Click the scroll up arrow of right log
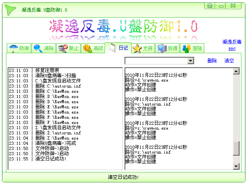This screenshot has width=247, height=186. click(236, 71)
